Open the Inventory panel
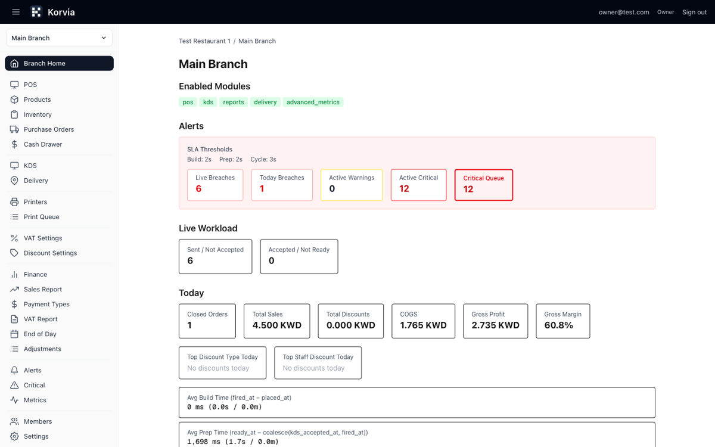 pos(37,114)
